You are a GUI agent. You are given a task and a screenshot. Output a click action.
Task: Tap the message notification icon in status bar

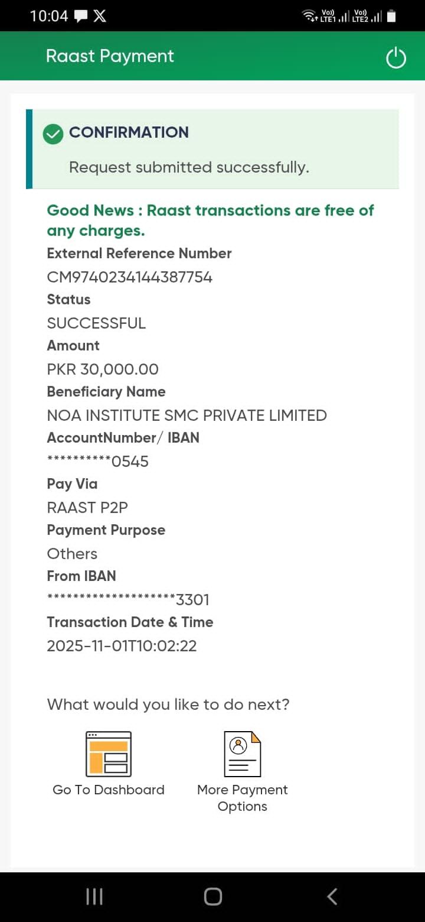[81, 16]
